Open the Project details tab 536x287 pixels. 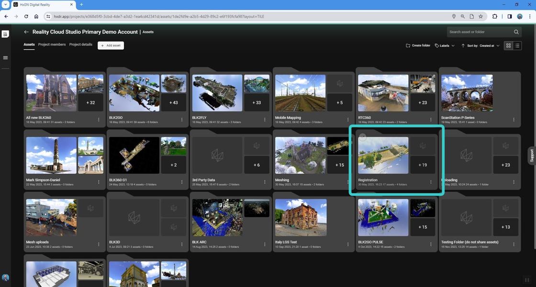pos(81,44)
